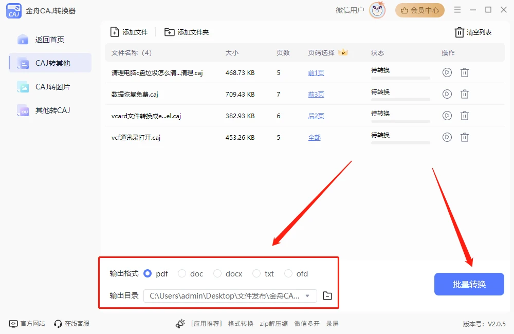The image size is (514, 334).
Task: Switch to CAJ转图片 tab
Action: pos(50,87)
